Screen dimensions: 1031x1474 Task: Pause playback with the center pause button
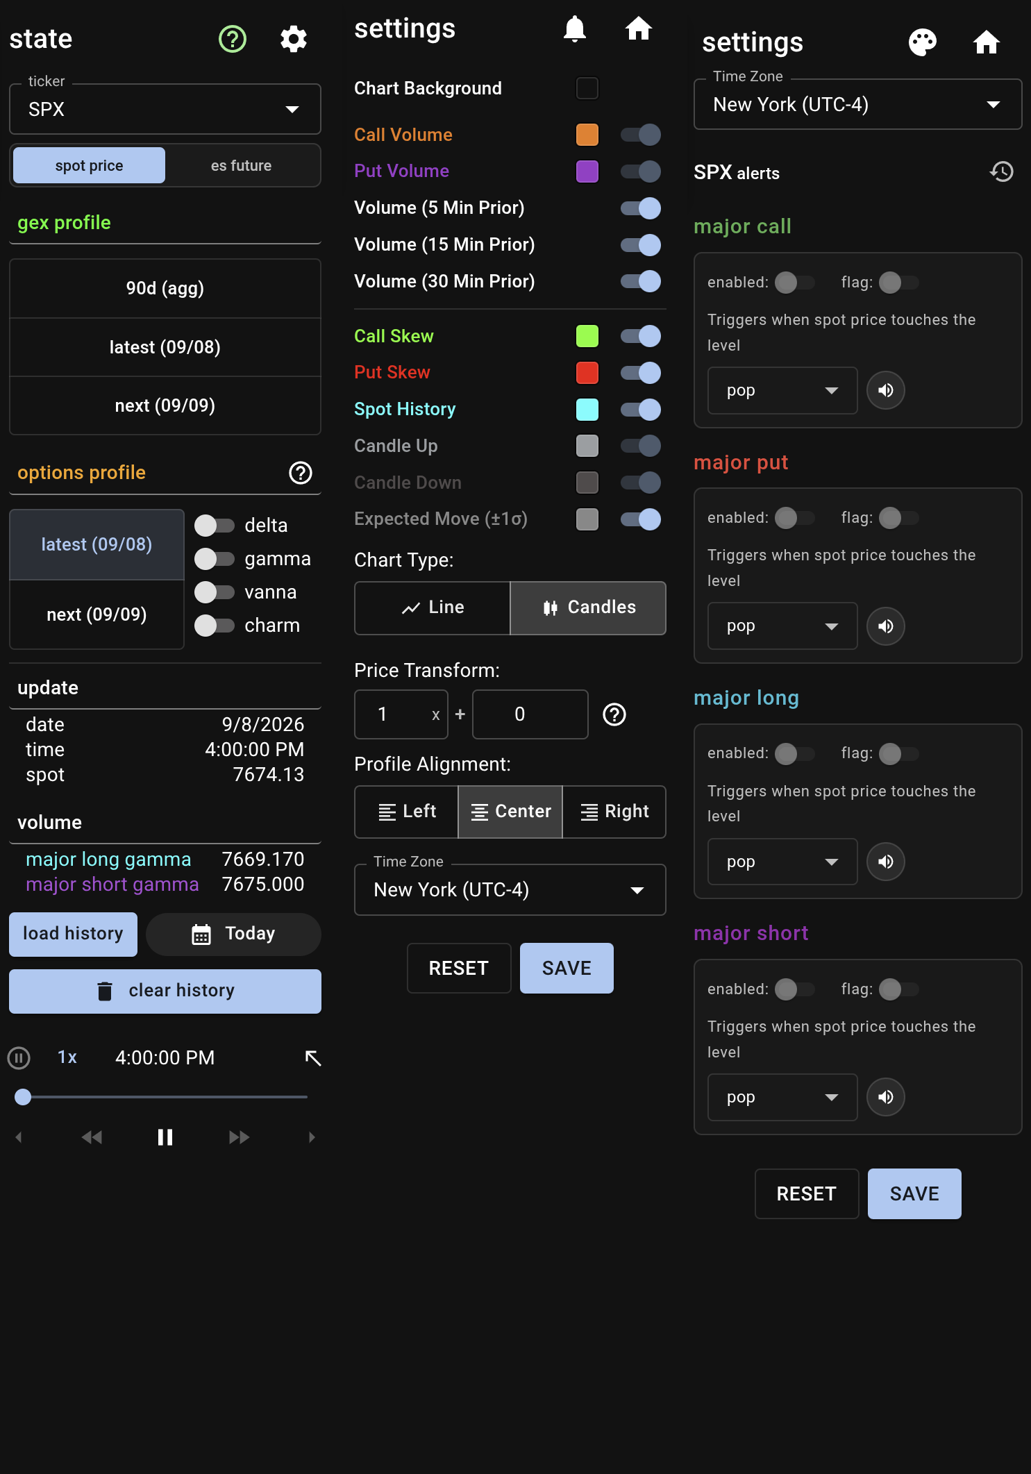coord(165,1137)
